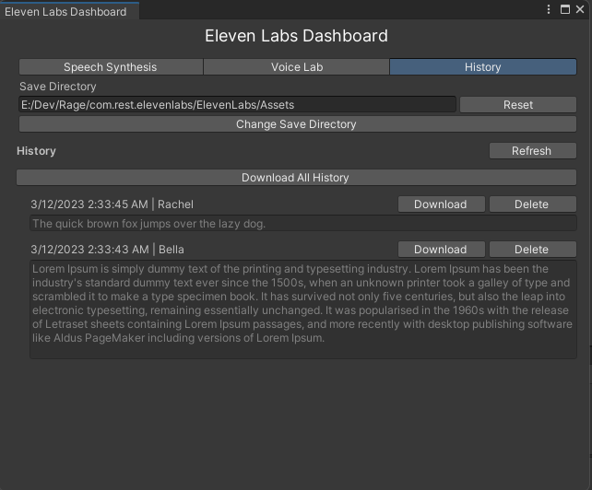Click the Save Directory label

(x=58, y=87)
